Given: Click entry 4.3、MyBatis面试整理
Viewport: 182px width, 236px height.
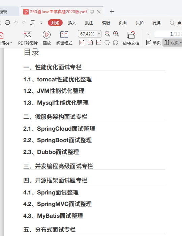Looking at the screenshot, I should tap(53, 216).
